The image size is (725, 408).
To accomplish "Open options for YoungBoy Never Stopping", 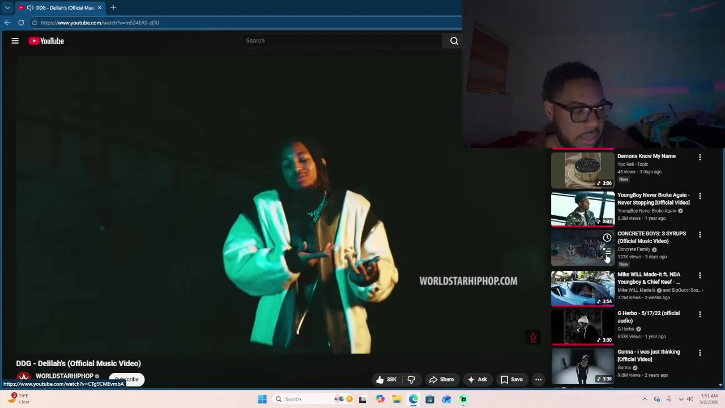I will point(700,196).
